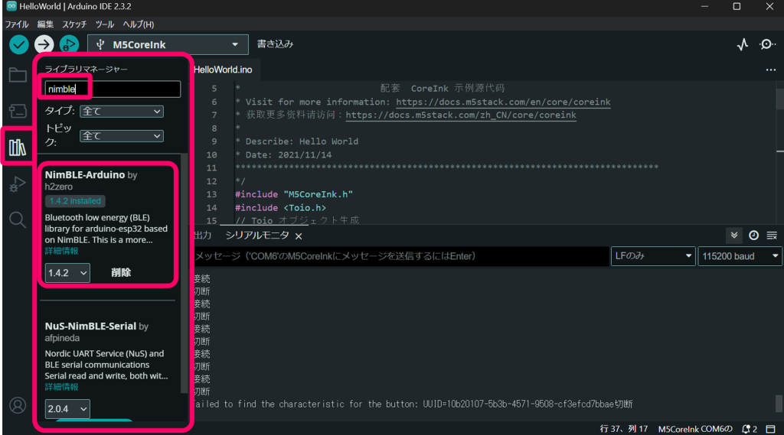Open docs.m5stack.com/zh_CN/core/coreink link
The image size is (784, 435).
coord(460,115)
